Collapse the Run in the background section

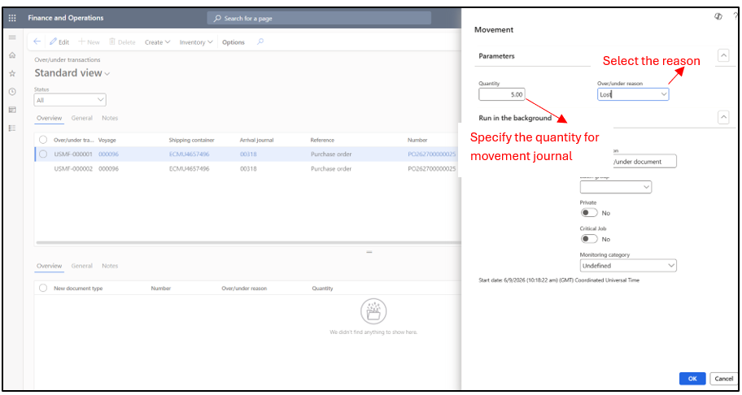point(723,117)
